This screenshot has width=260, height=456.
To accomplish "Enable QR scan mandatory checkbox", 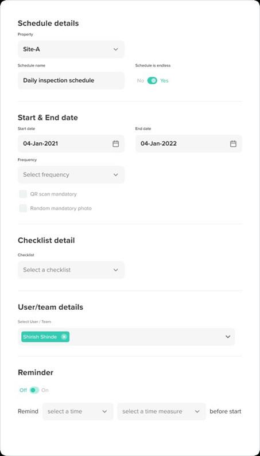I will 23,194.
